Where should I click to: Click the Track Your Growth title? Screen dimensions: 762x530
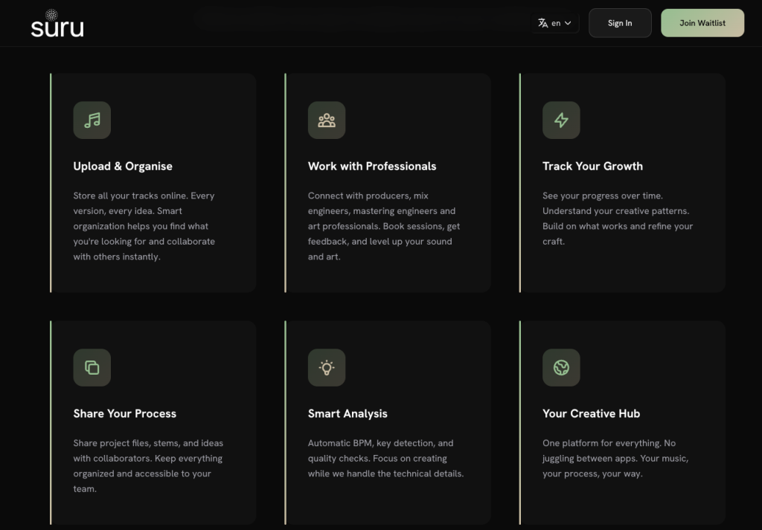(592, 167)
